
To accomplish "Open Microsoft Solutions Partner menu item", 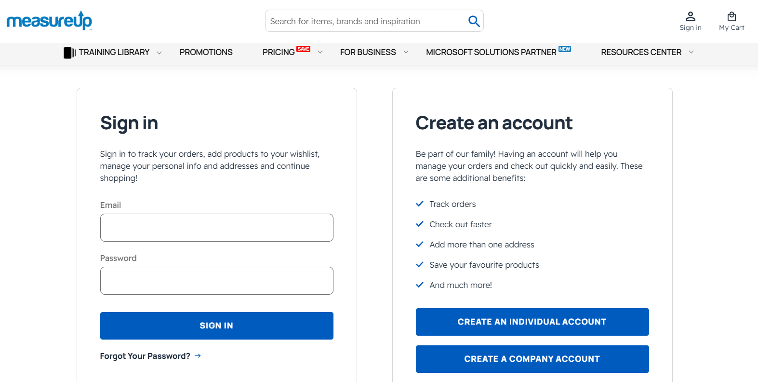I will [x=491, y=52].
